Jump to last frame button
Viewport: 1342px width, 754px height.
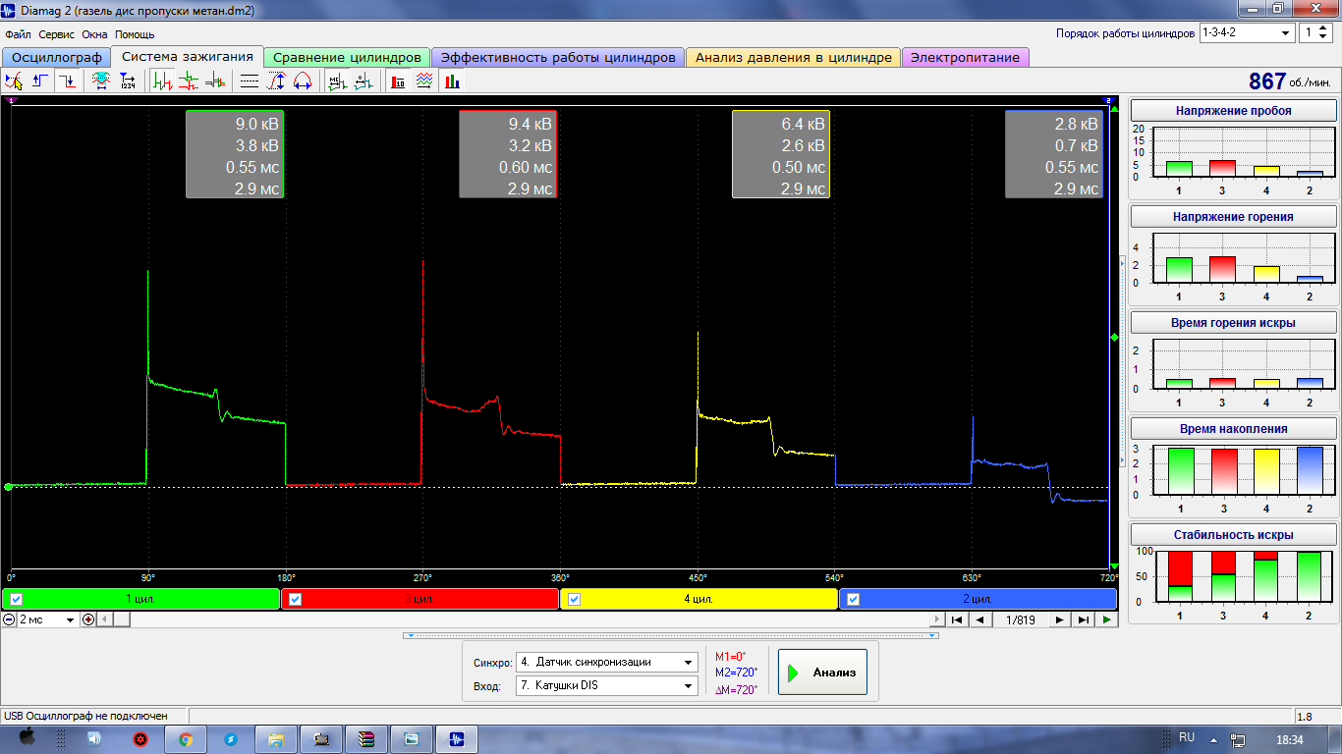point(1083,619)
